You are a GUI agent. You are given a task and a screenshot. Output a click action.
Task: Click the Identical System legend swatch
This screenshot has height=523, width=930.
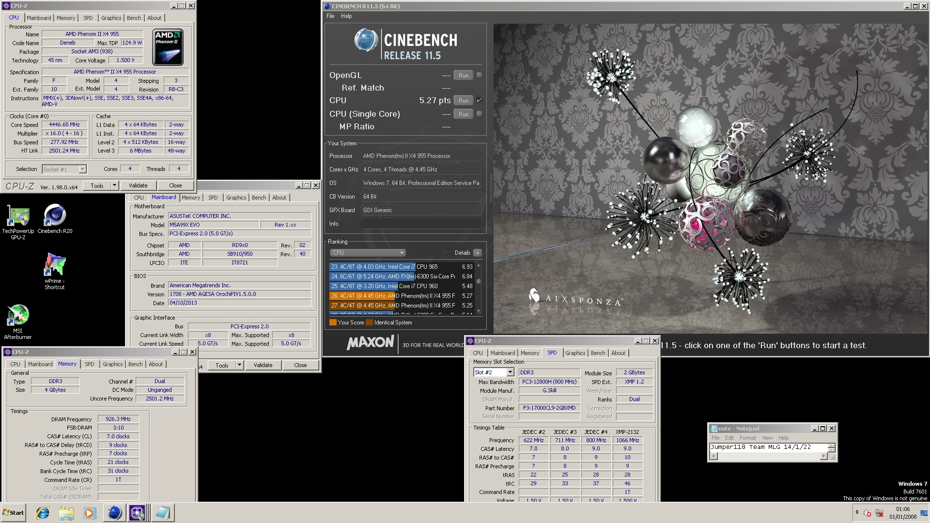(x=370, y=323)
